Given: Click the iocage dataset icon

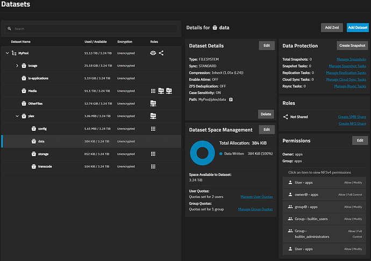Looking at the screenshot, I should click(x=24, y=66).
